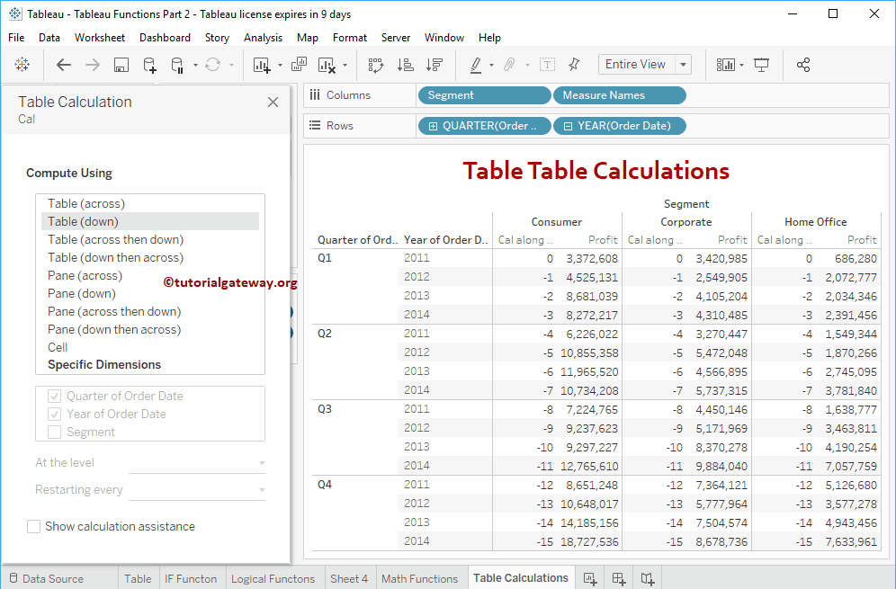Click the Swap rows and columns icon
Screen dimensions: 896x589
(376, 65)
